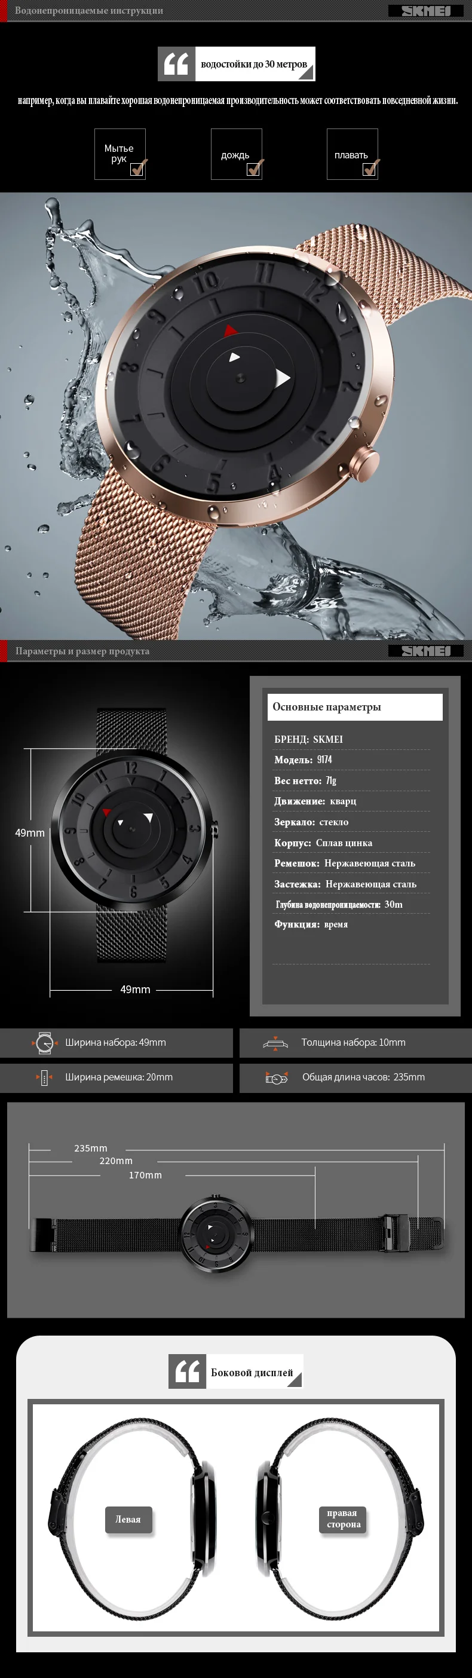The height and width of the screenshot is (1678, 472).
Task: Click the strap width icon next to Ширина ремешка
Action: coord(44,1078)
